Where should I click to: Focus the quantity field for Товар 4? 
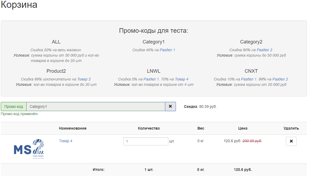[146, 141]
